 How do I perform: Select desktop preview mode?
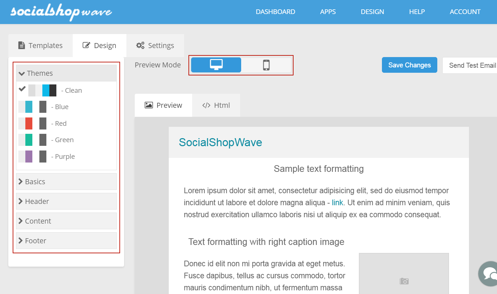coord(216,65)
